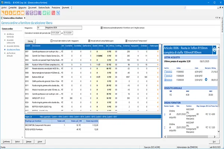Image resolution: width=224 pixels, height=149 pixels.
Task: Click the third orange person toolbar icon
Action: (x=10, y=13)
